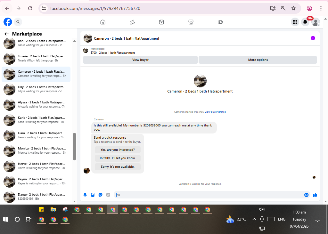Attach a photo with image icon

pos(93,195)
